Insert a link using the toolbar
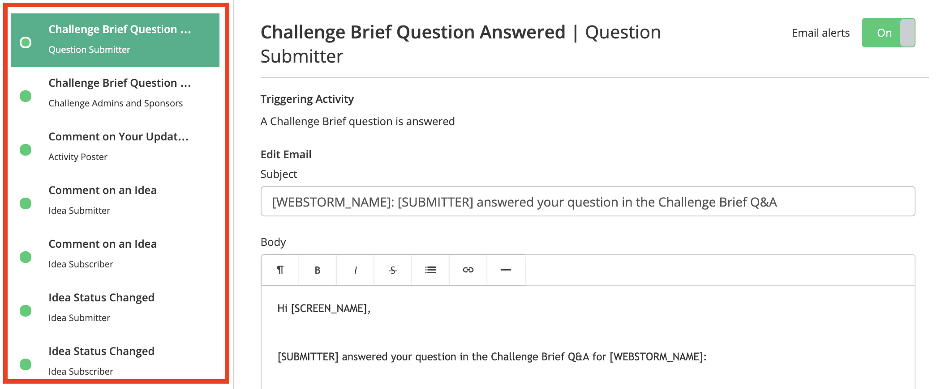The height and width of the screenshot is (389, 937). point(468,270)
